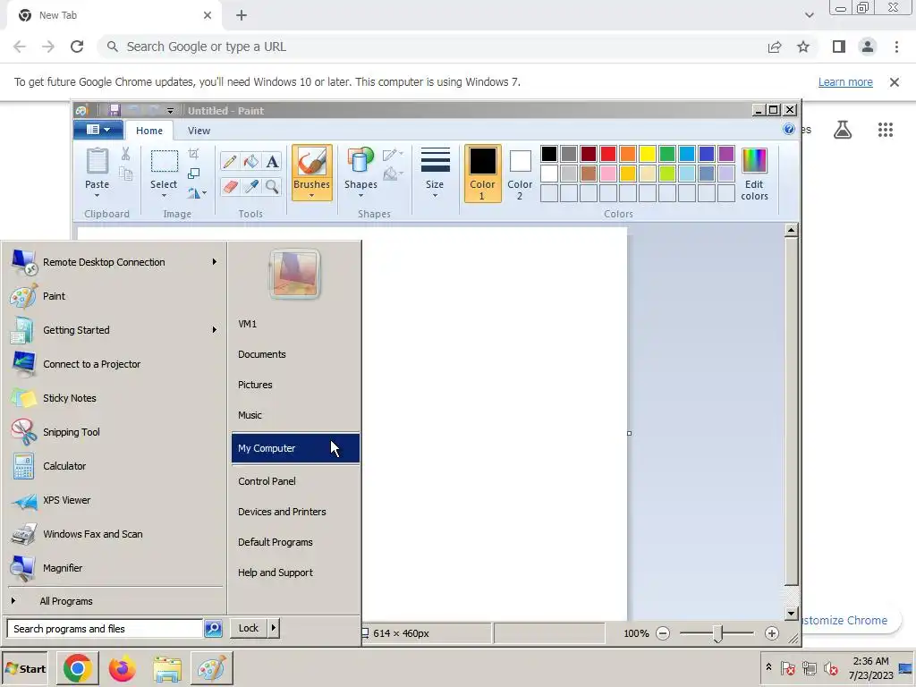Image resolution: width=916 pixels, height=687 pixels.
Task: Click the Resize icon in Image group
Action: click(x=193, y=174)
